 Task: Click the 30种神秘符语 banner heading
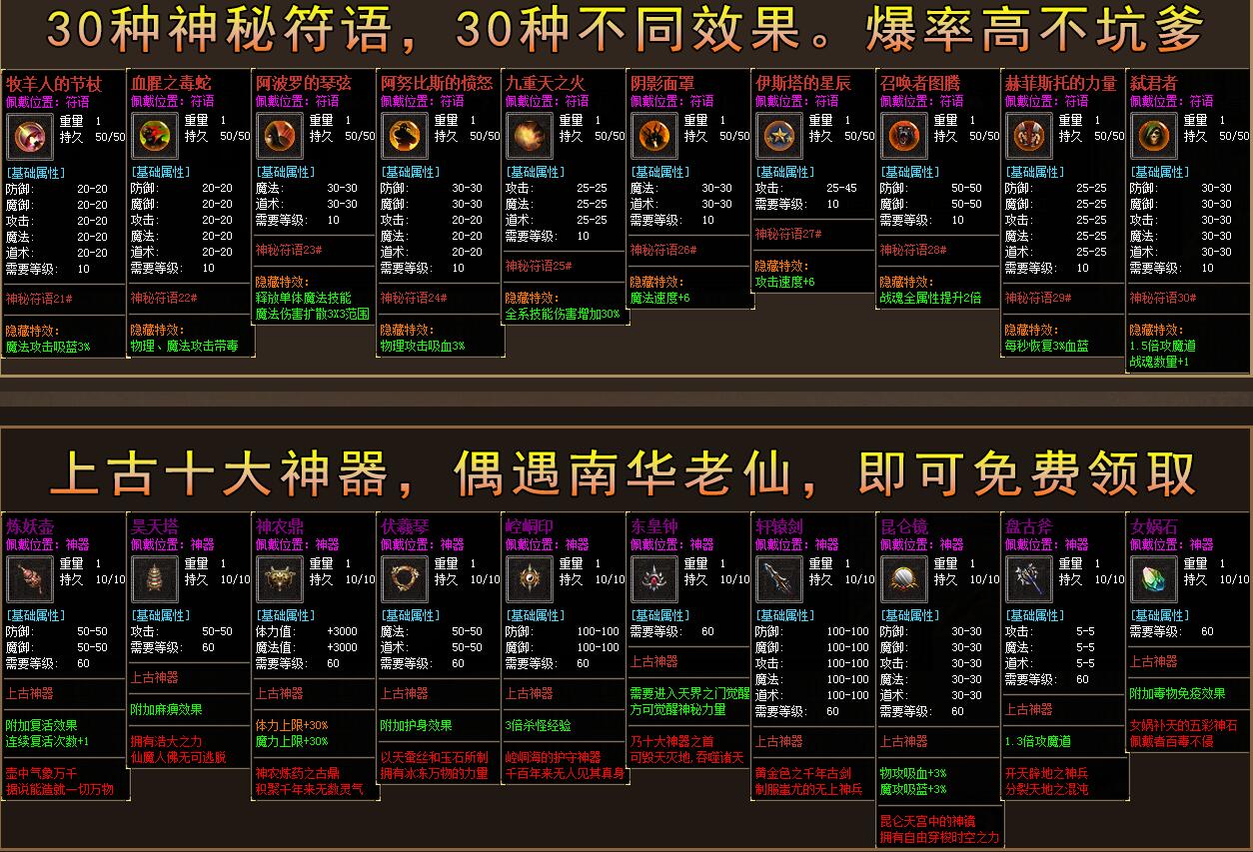626,32
